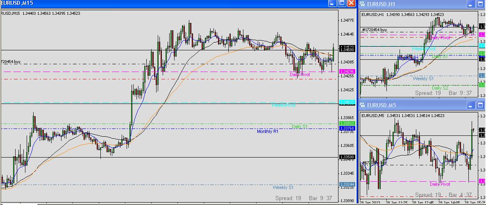Click the EURUSD,H1 chart window icon
The image size is (486, 205).
[363, 4]
